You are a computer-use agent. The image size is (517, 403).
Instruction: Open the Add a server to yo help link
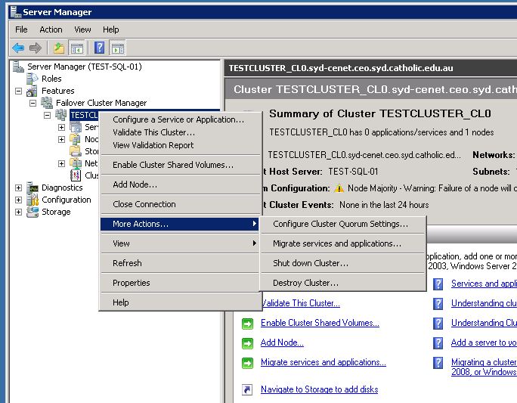pyautogui.click(x=484, y=343)
